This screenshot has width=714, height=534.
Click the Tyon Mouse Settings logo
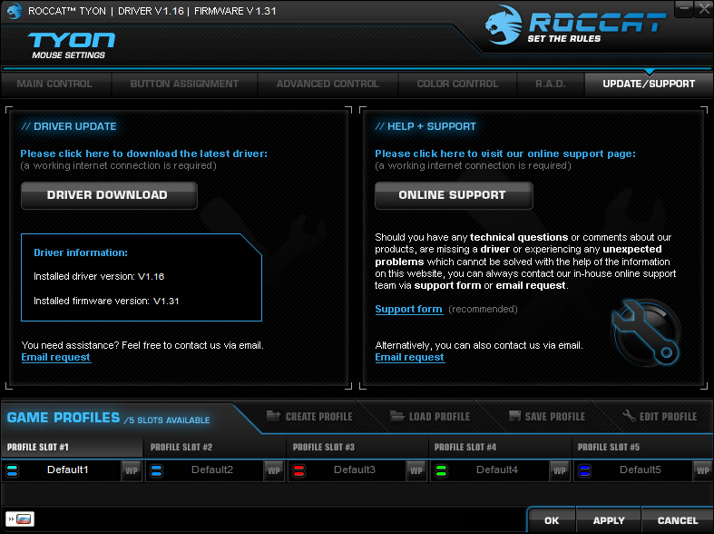pos(71,45)
